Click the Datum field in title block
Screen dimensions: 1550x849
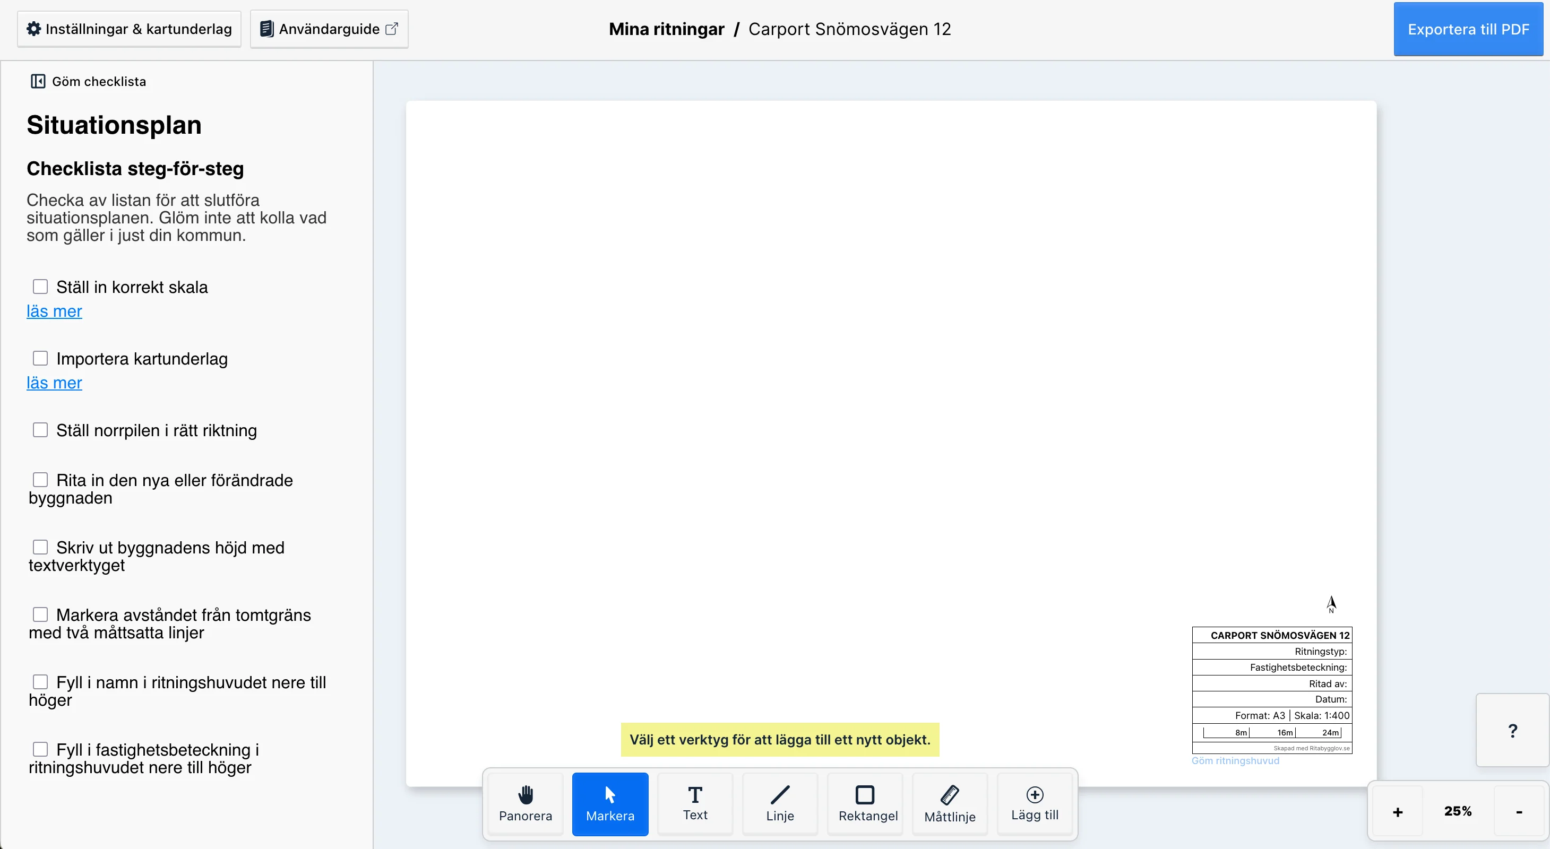(x=1272, y=699)
